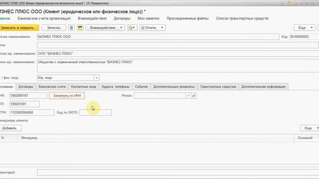The height and width of the screenshot is (179, 319).
Task: Open Банковские счета организаций navigation link
Action: pos(44,18)
